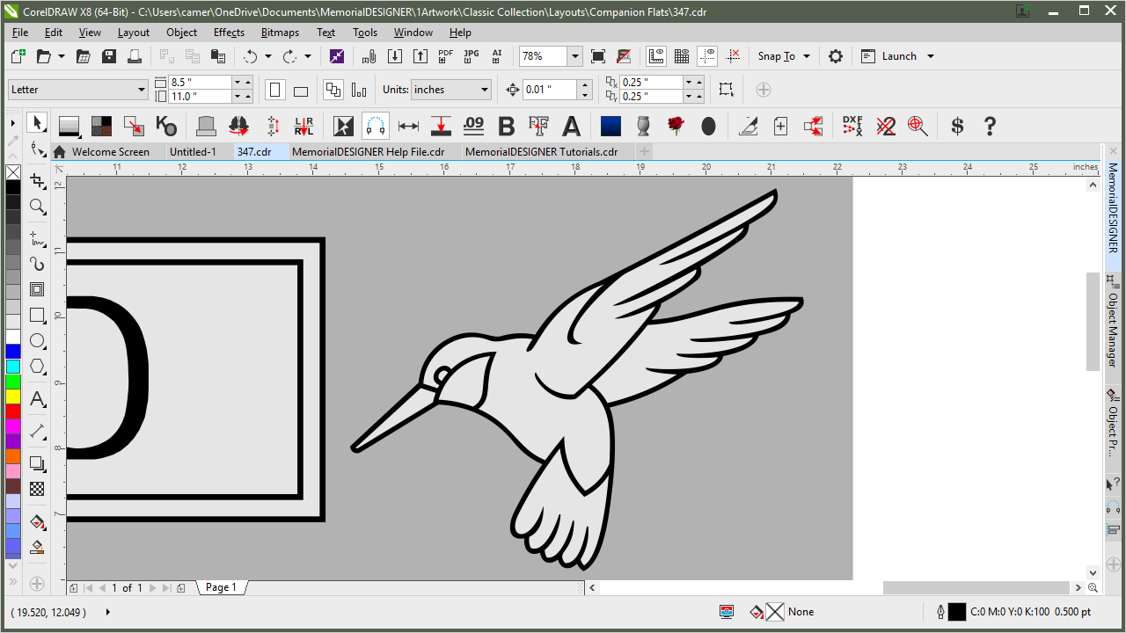Click the Page 1 tab
The width and height of the screenshot is (1126, 633).
pyautogui.click(x=220, y=587)
